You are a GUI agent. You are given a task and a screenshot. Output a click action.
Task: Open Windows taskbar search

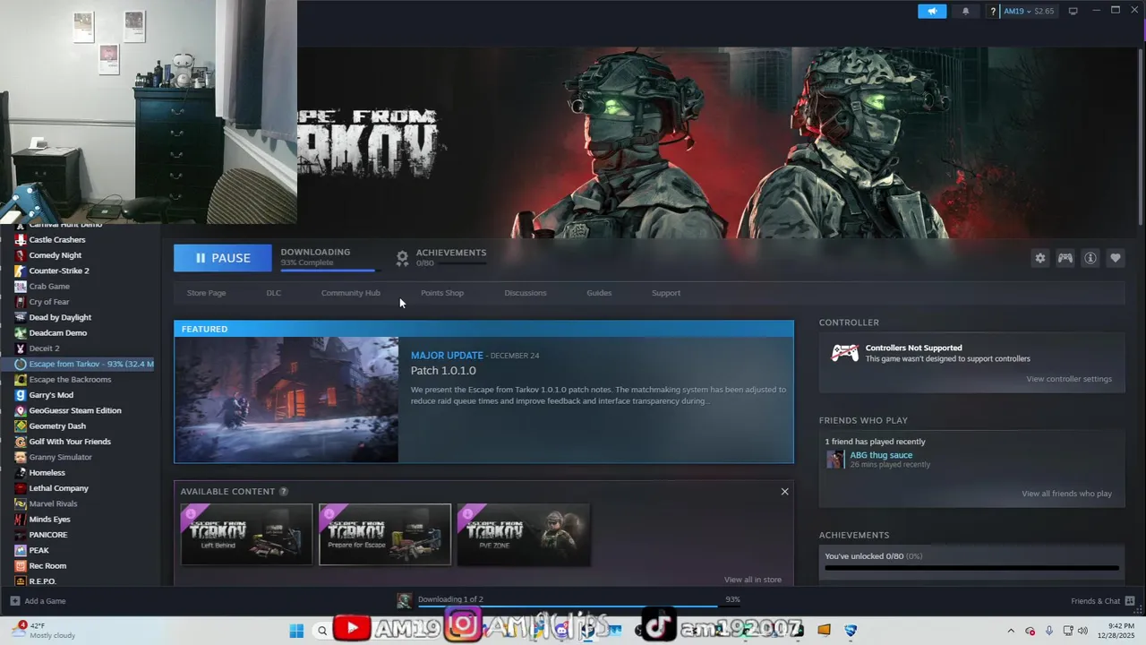point(322,631)
